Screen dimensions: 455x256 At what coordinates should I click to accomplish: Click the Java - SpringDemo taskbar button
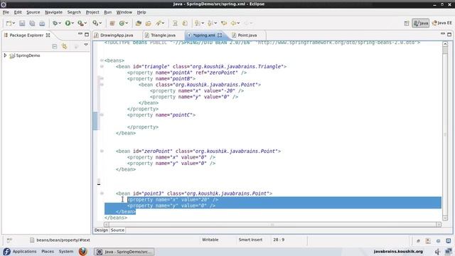pyautogui.click(x=124, y=252)
